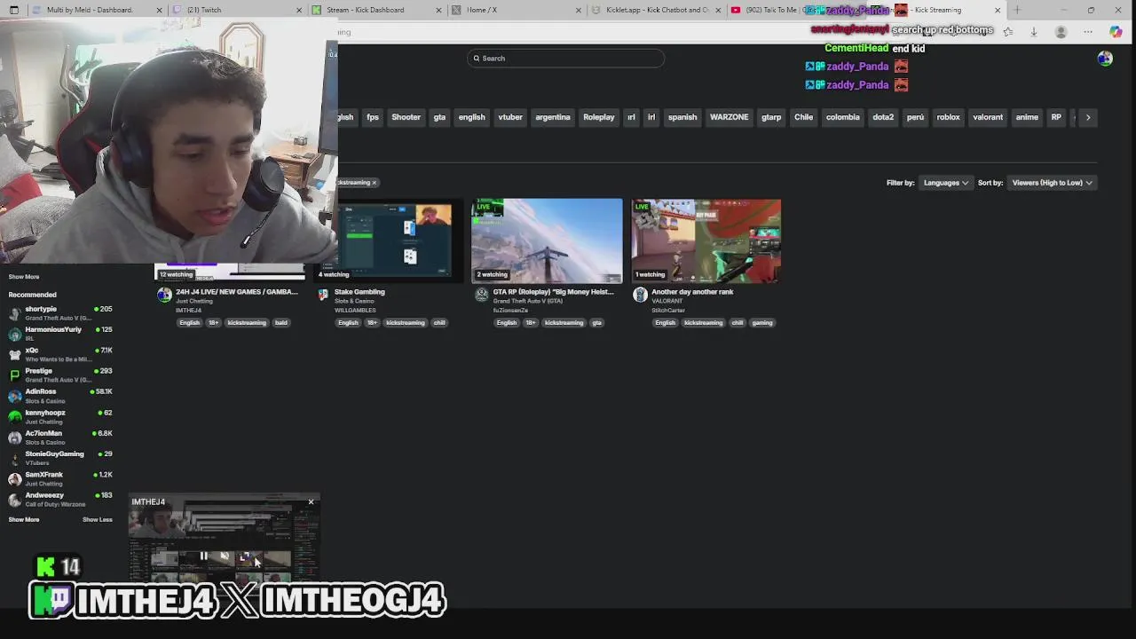Click the gaming tag on VALORANT stream
Viewport: 1136px width, 639px height.
pyautogui.click(x=762, y=323)
